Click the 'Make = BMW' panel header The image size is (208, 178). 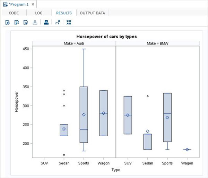(158, 43)
